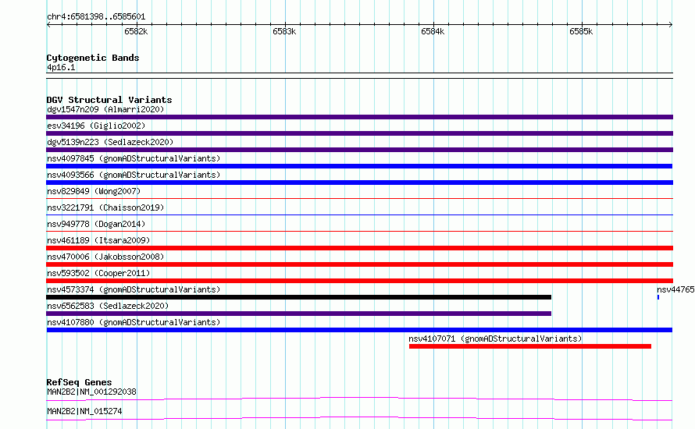Viewport: 695px width, 429px height.
Task: Click the Cytogenetic Bands track heading
Action: coord(93,58)
